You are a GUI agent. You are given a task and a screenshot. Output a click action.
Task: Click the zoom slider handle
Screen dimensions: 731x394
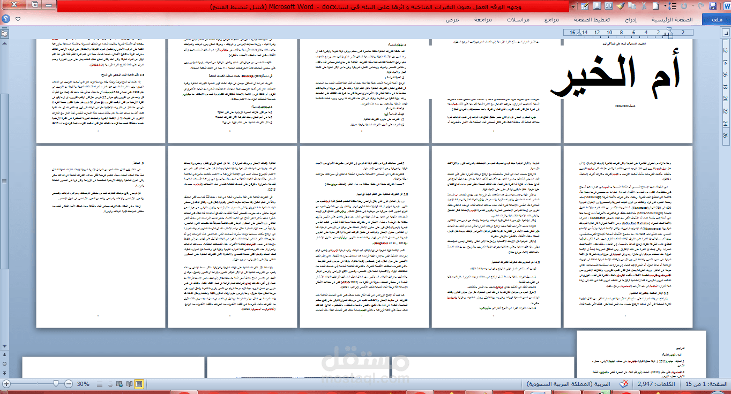[x=56, y=384]
